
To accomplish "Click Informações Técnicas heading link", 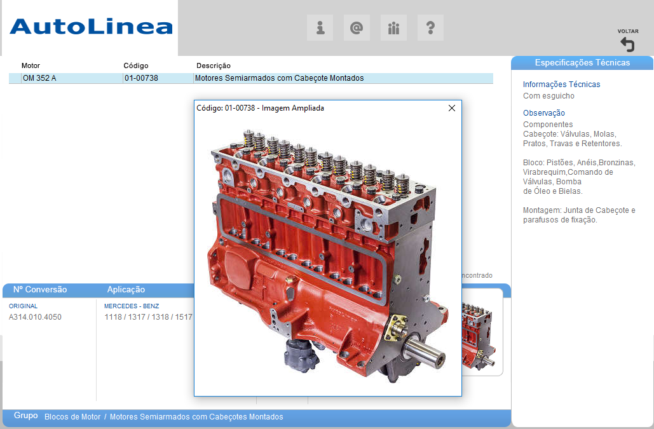I will tap(561, 85).
